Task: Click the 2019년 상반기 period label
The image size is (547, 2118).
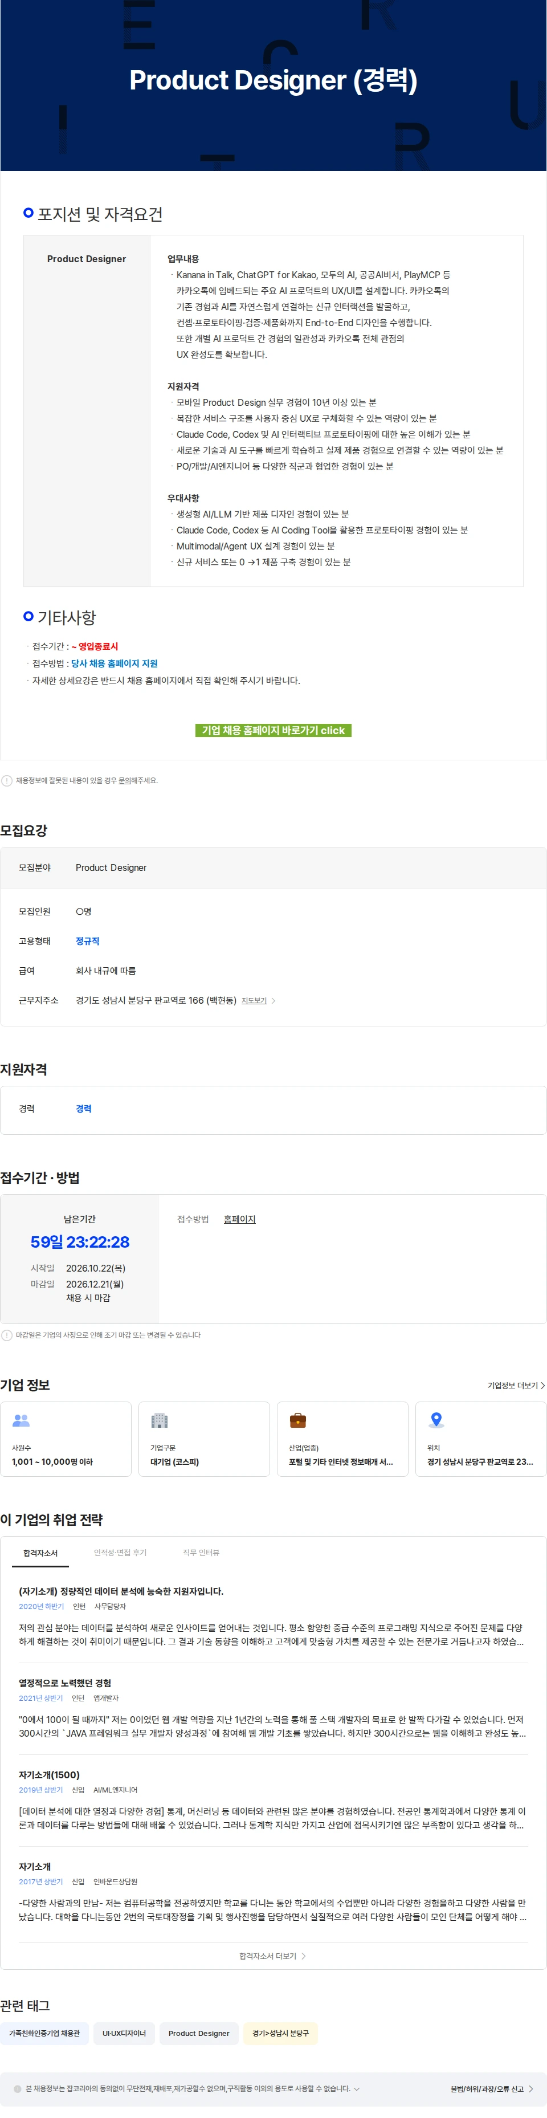Action: point(41,1790)
